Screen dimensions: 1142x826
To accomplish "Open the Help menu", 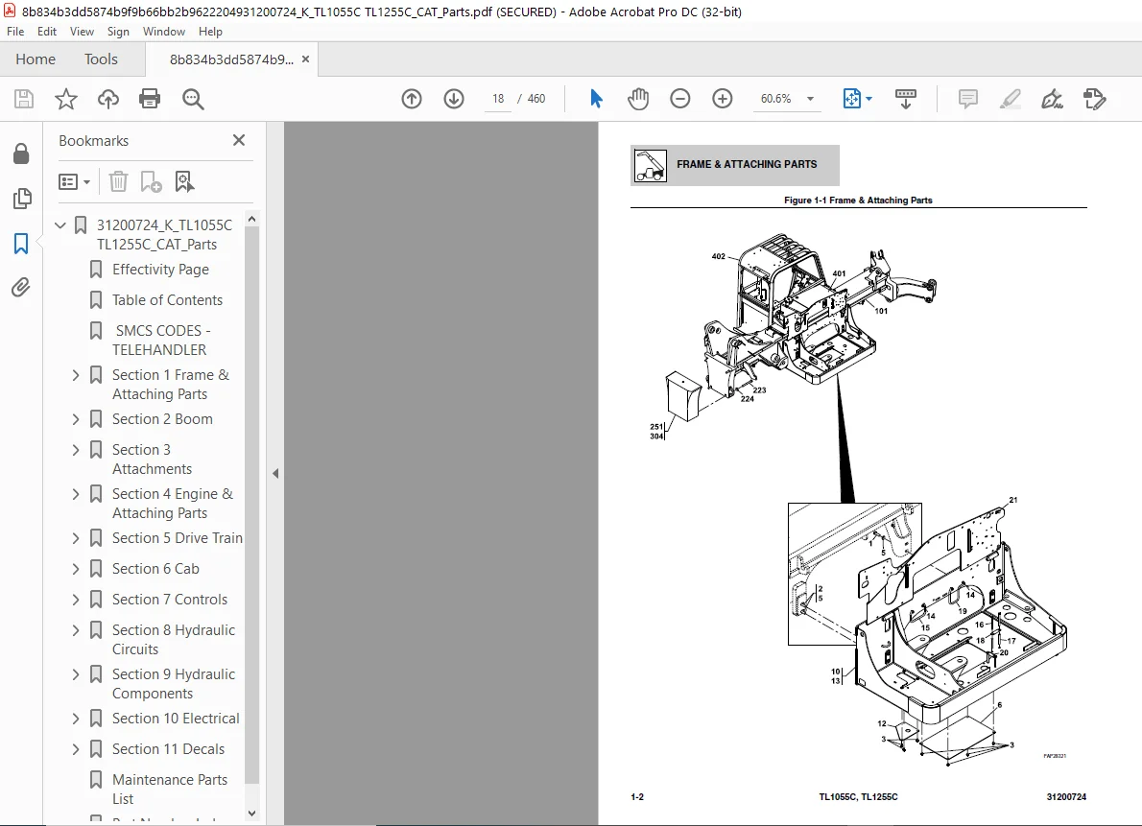I will [x=210, y=32].
